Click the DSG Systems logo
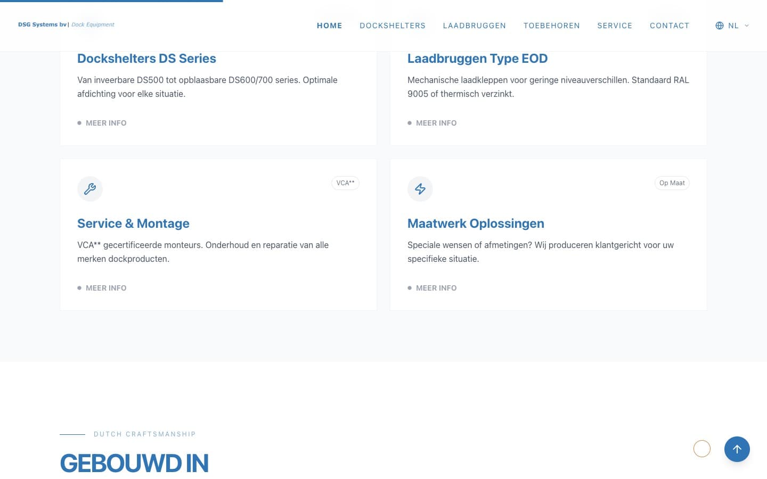 click(x=66, y=24)
